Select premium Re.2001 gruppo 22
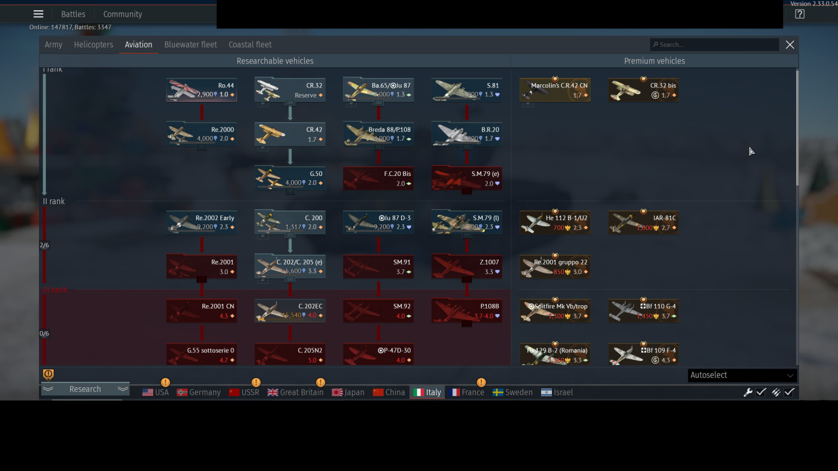 [x=555, y=266]
